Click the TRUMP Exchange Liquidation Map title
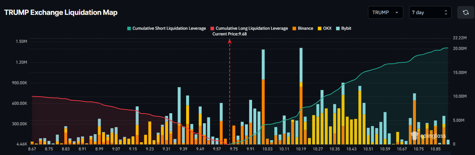 click(x=61, y=12)
